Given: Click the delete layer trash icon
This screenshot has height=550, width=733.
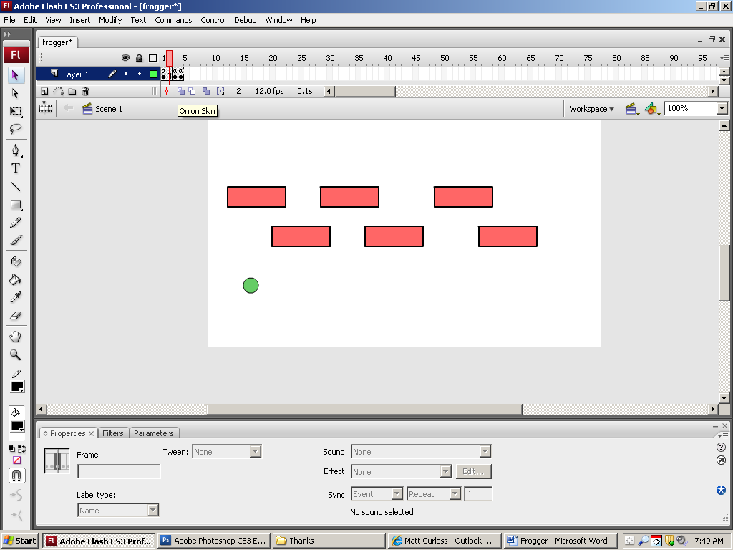Looking at the screenshot, I should coord(85,91).
